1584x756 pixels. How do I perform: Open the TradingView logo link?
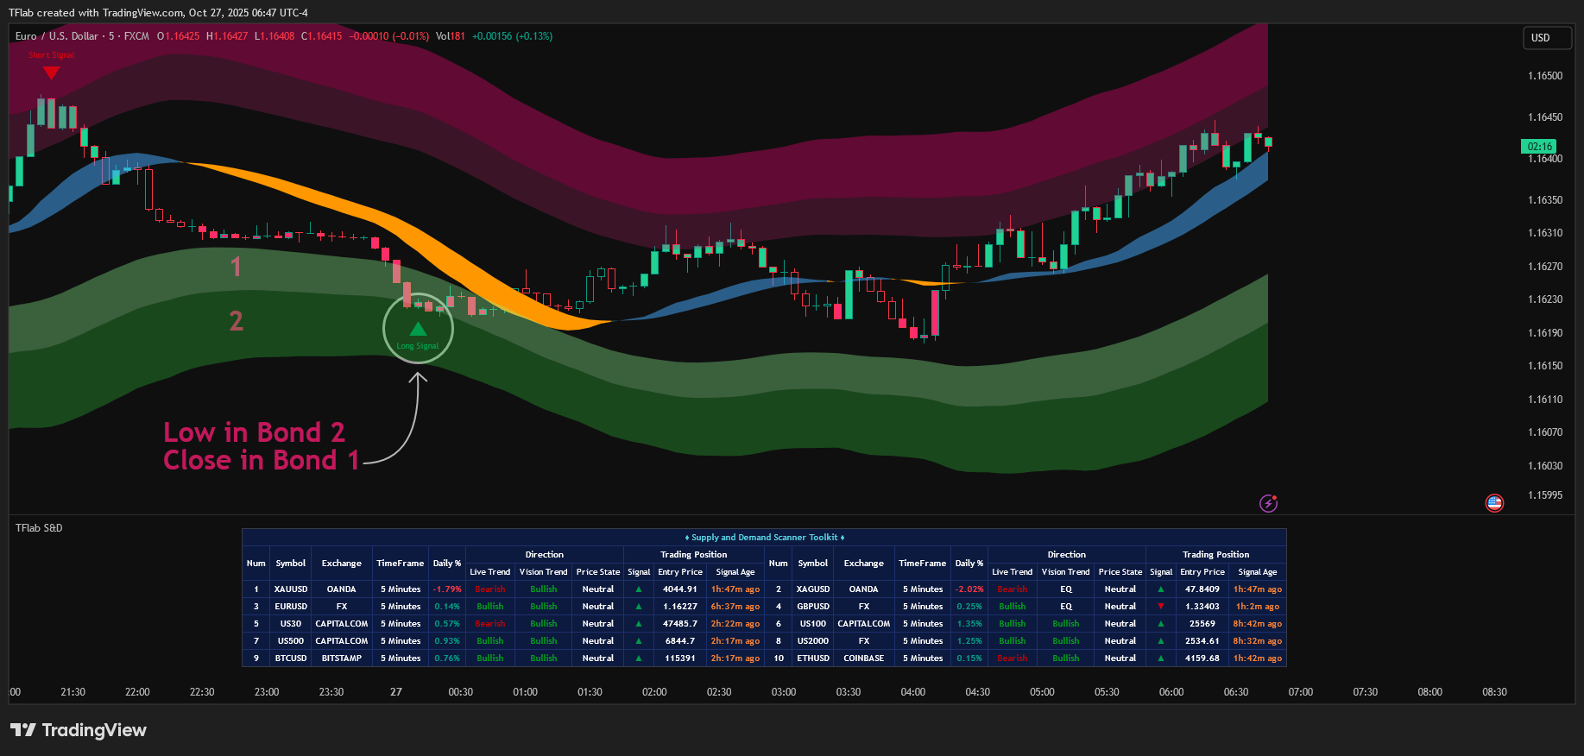(79, 730)
